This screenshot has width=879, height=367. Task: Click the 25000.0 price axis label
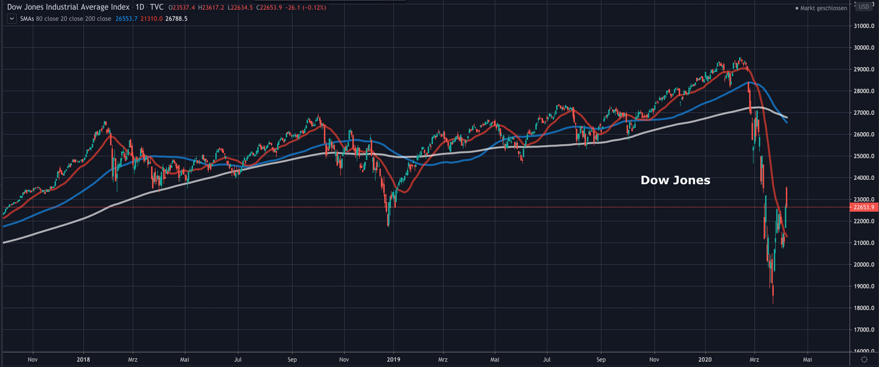(x=863, y=156)
